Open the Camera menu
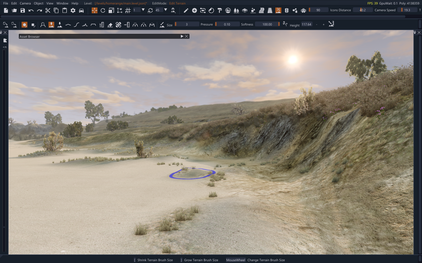 tap(25, 3)
